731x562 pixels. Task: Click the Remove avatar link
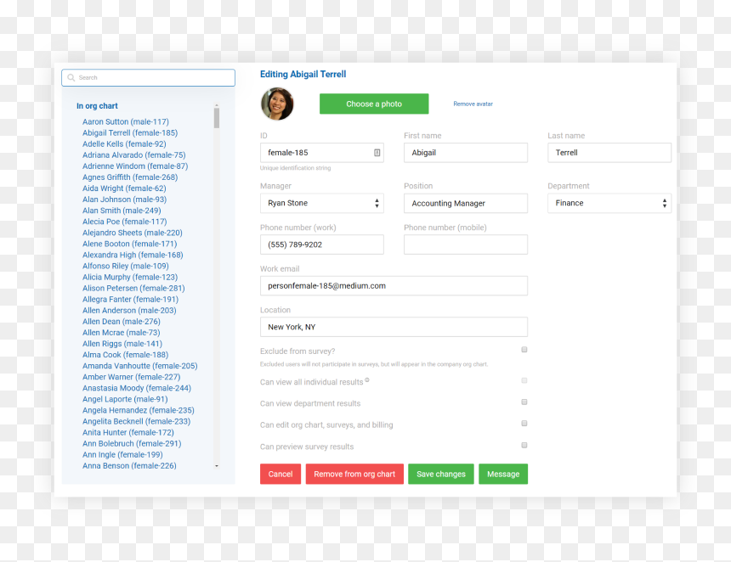(x=473, y=104)
